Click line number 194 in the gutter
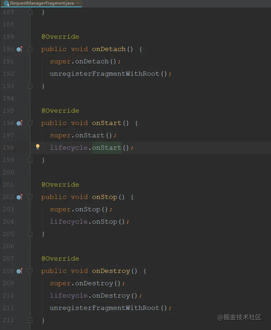The height and width of the screenshot is (330, 271). (x=8, y=99)
